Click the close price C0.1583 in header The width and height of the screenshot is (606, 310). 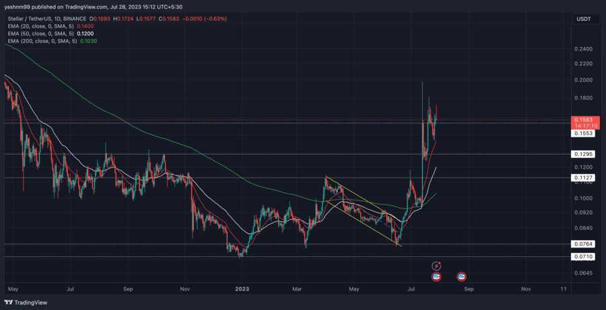pyautogui.click(x=170, y=19)
